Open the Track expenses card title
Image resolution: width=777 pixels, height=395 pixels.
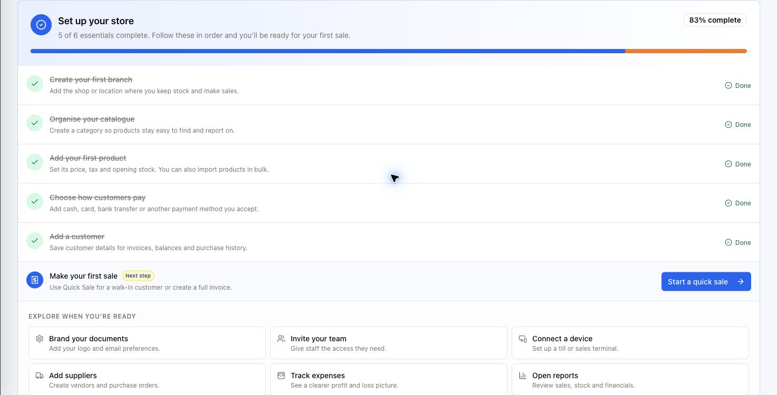(318, 376)
